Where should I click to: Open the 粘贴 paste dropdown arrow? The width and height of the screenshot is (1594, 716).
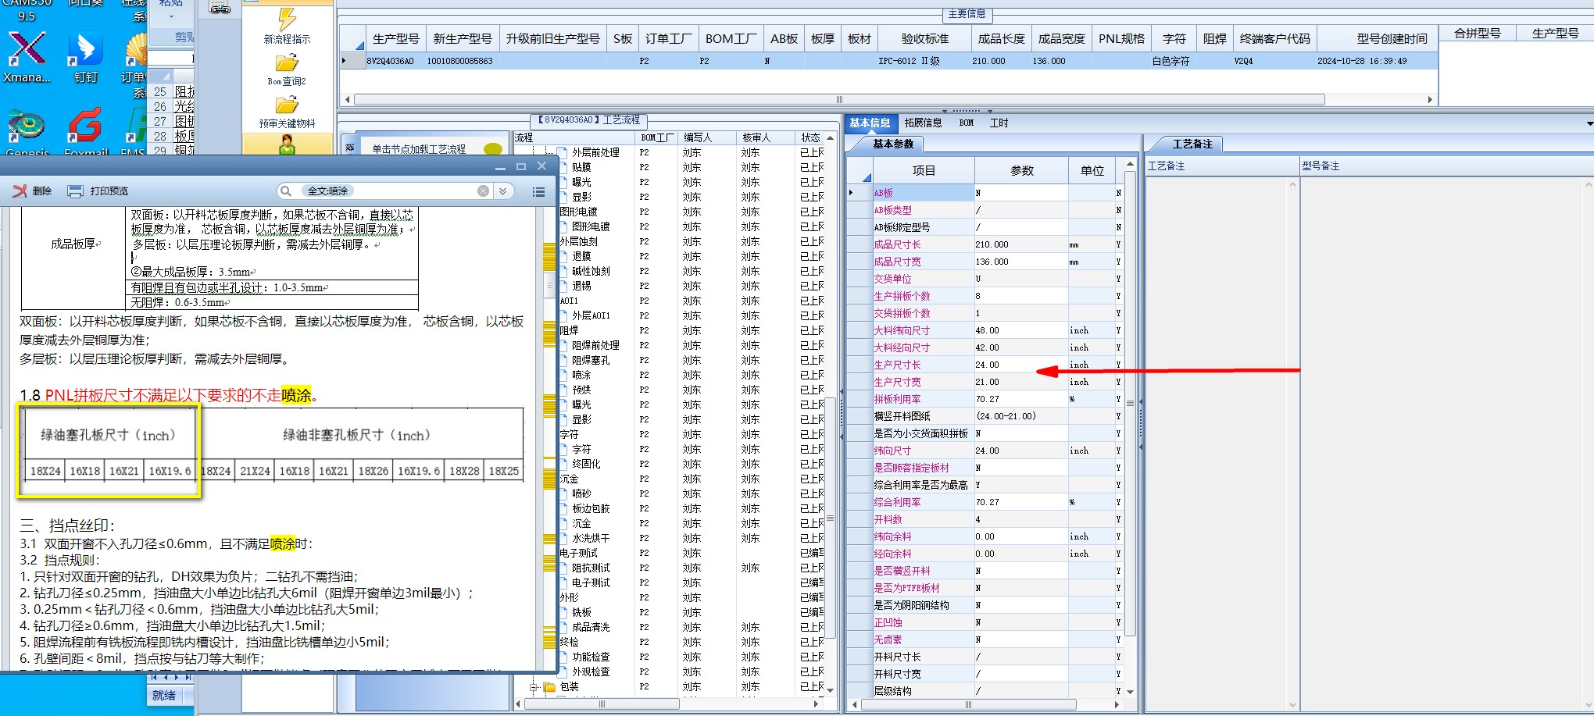(x=171, y=16)
